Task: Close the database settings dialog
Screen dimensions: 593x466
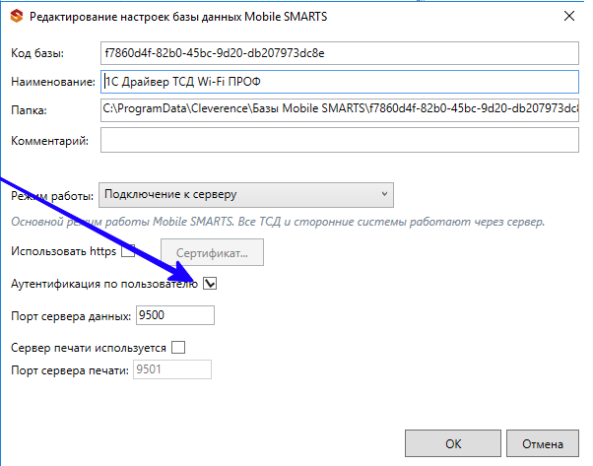Action: click(568, 16)
